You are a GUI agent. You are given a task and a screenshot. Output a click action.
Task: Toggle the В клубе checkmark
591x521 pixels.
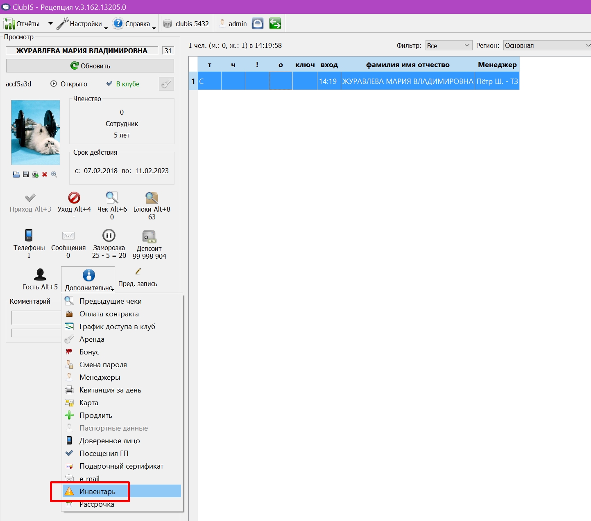tap(109, 84)
